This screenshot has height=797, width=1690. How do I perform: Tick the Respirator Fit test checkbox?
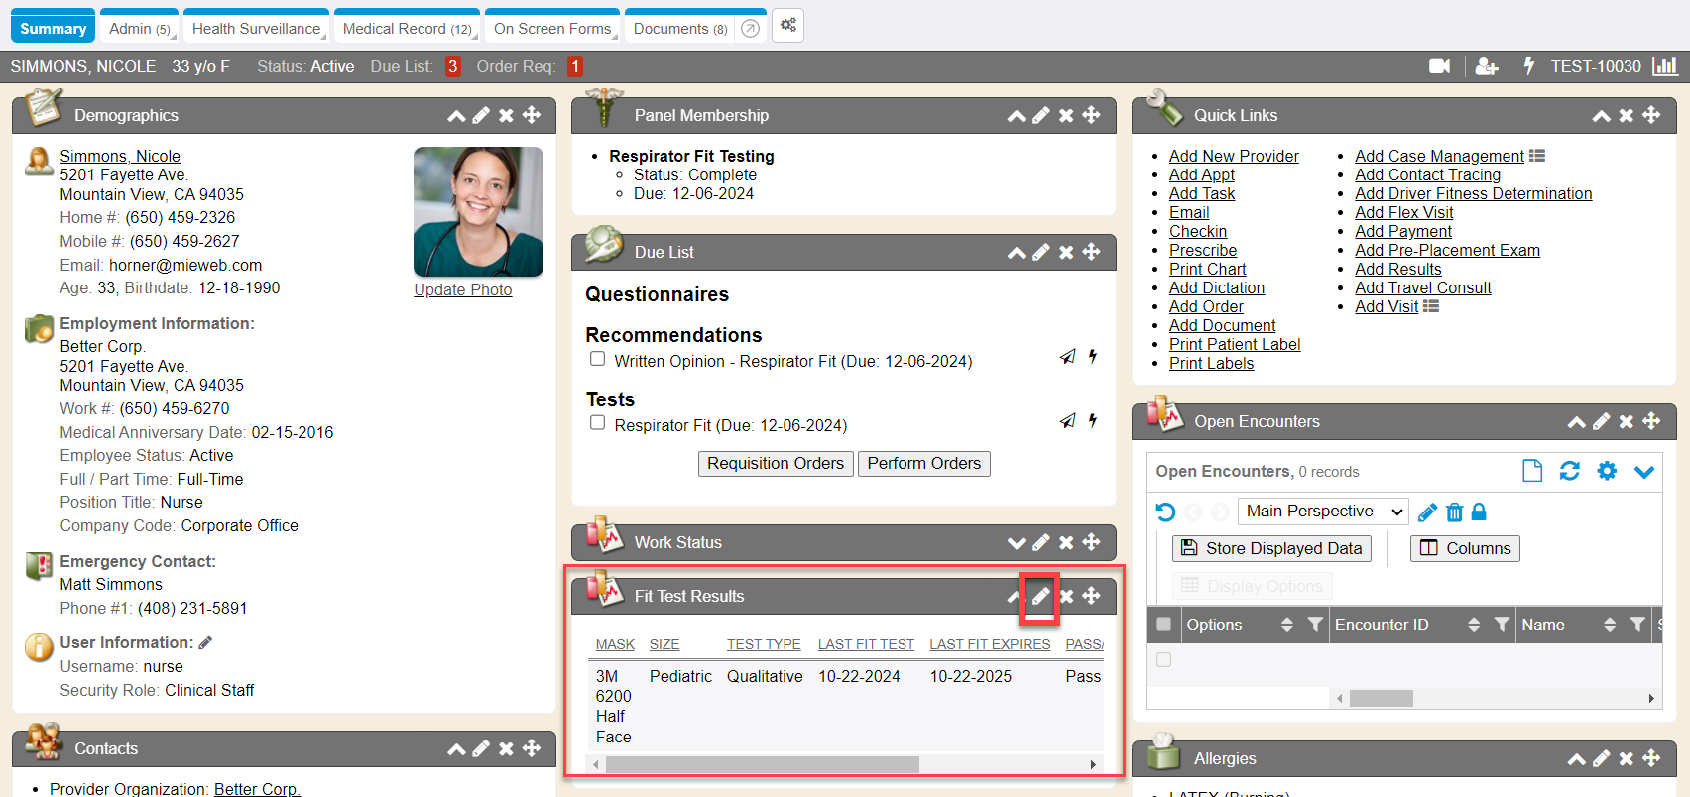pyautogui.click(x=597, y=423)
